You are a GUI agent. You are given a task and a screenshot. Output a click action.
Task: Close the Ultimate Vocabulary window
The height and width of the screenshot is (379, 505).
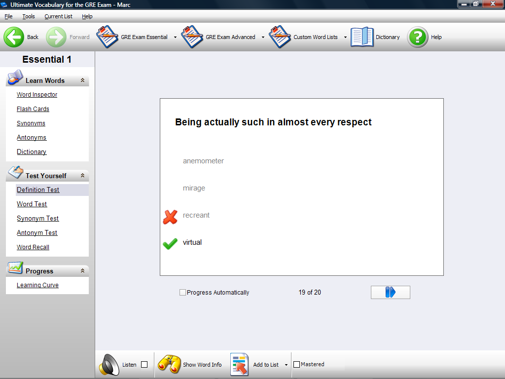(493, 4)
